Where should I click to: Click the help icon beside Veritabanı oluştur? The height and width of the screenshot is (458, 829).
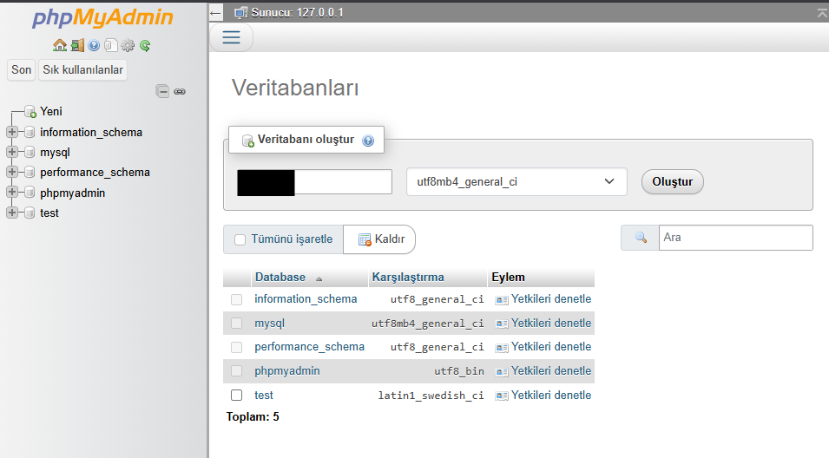(368, 141)
